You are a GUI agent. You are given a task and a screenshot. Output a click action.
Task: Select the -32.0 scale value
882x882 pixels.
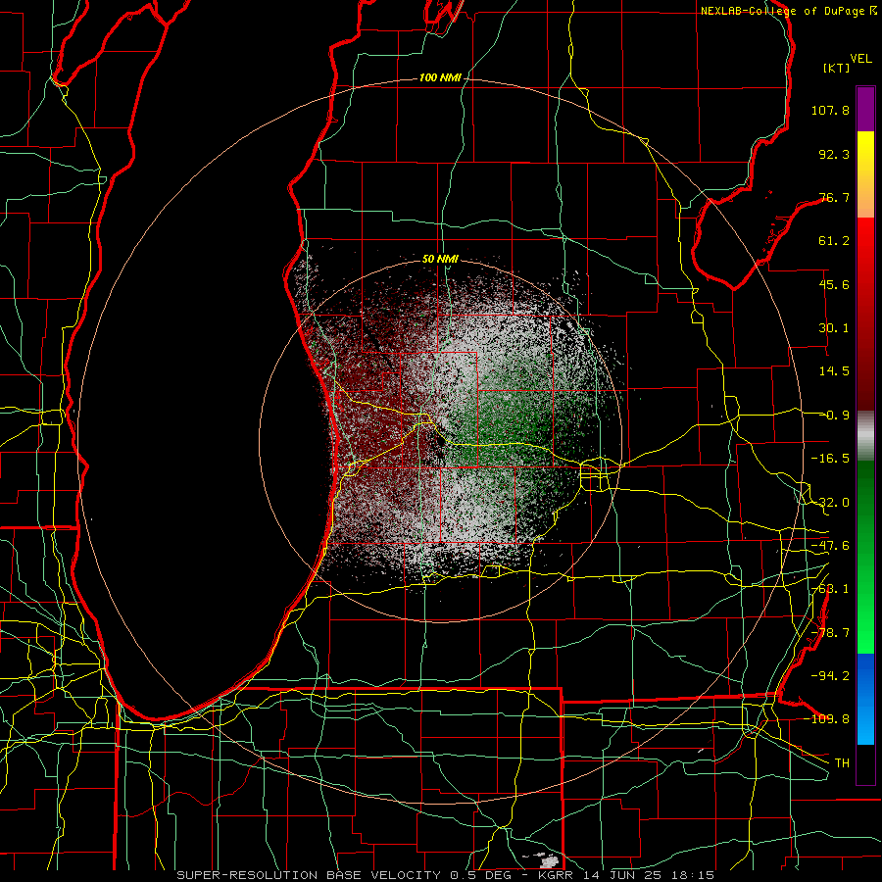[830, 503]
